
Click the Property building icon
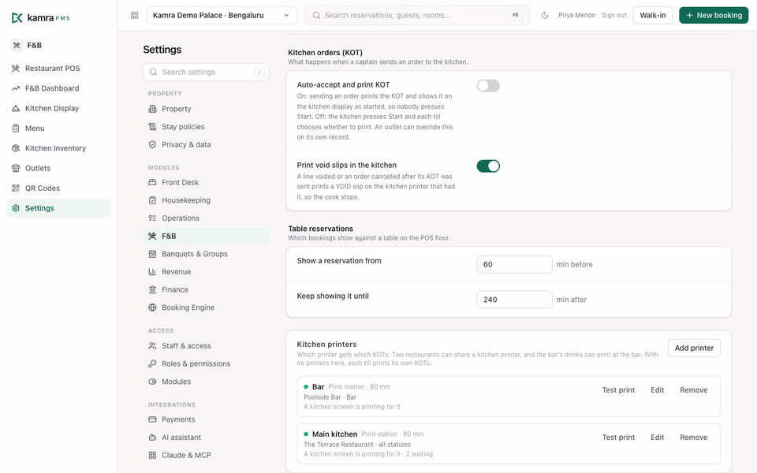(x=152, y=109)
